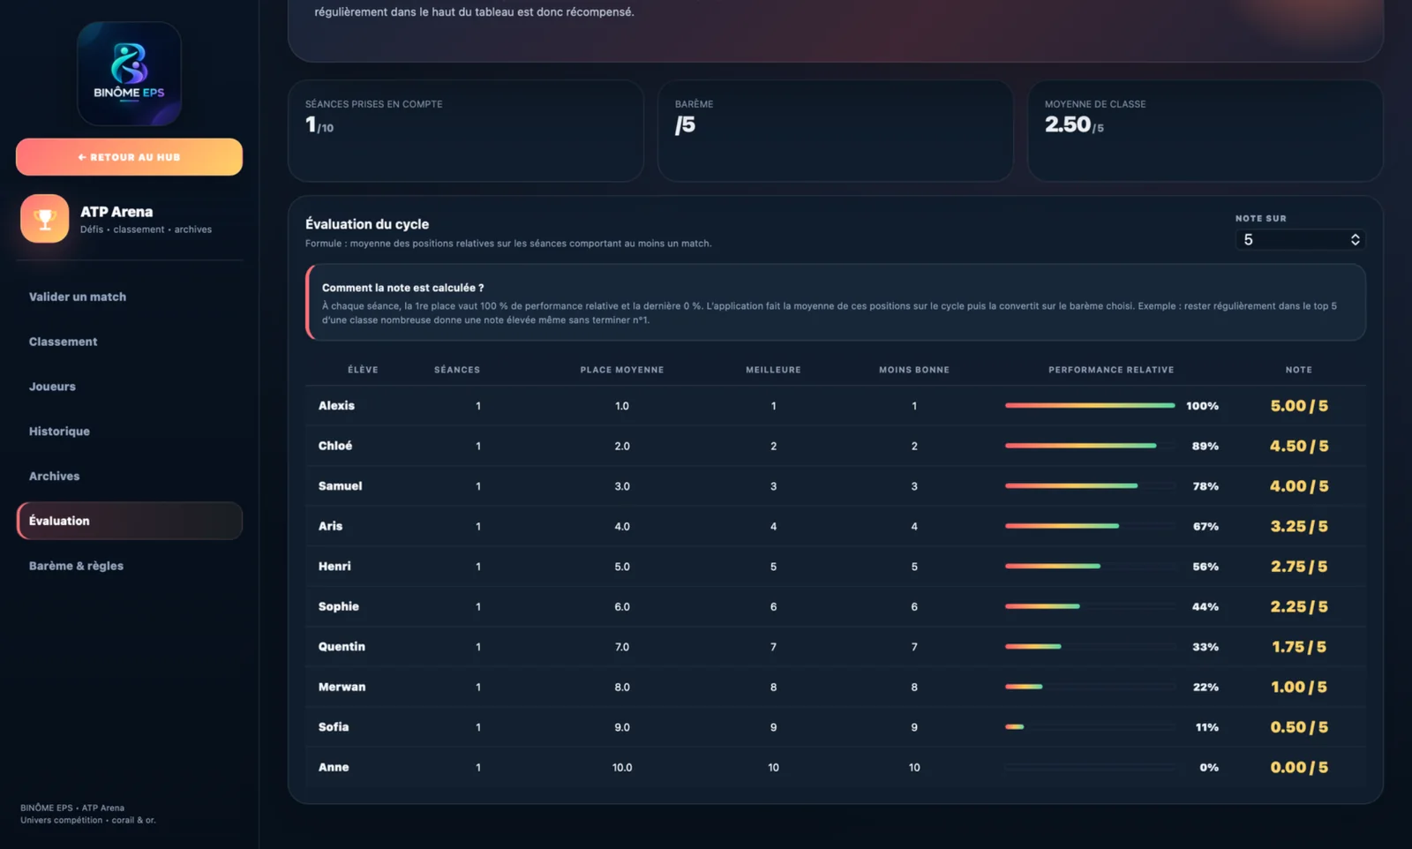This screenshot has width=1412, height=849.
Task: Select the Sofia row name
Action: click(334, 727)
